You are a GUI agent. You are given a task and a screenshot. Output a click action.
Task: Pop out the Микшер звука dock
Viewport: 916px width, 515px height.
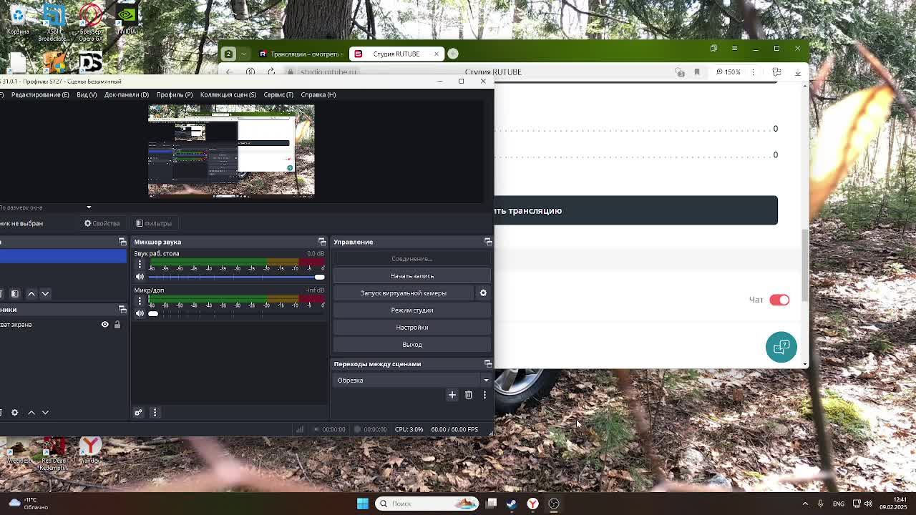(322, 242)
